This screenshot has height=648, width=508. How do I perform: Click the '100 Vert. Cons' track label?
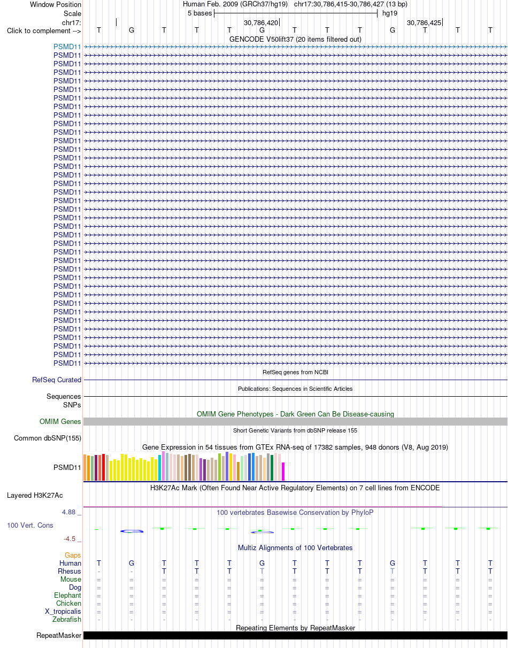30,526
